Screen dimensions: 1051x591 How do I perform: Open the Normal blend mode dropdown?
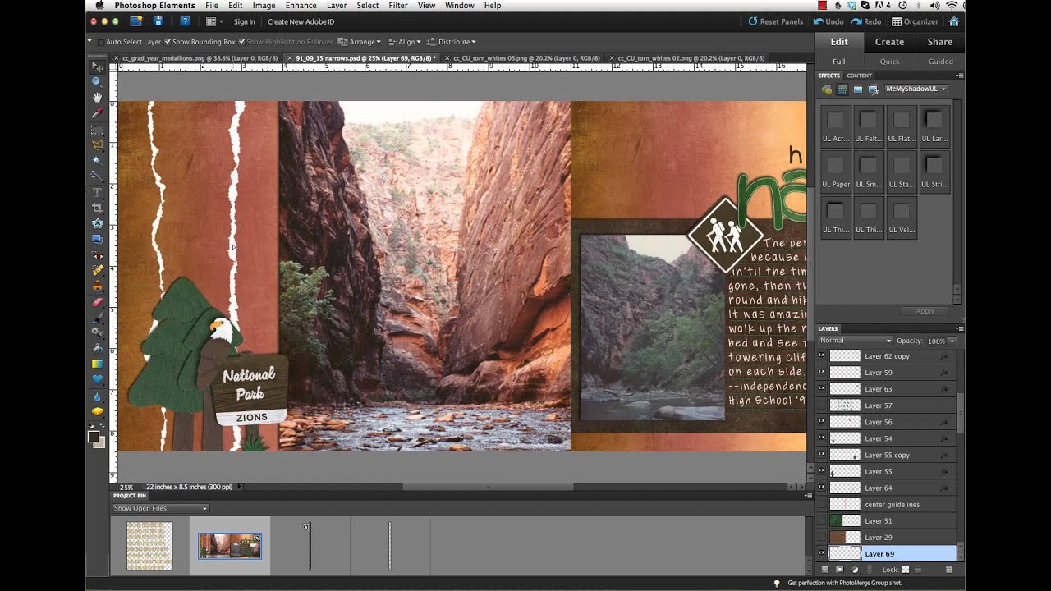coord(856,341)
